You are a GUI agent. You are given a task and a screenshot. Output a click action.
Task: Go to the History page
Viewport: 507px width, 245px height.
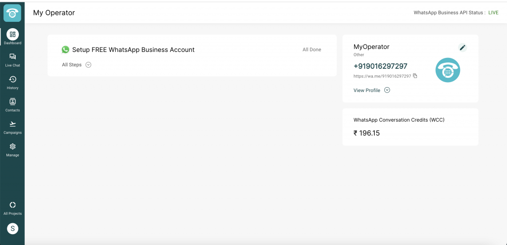point(12,83)
